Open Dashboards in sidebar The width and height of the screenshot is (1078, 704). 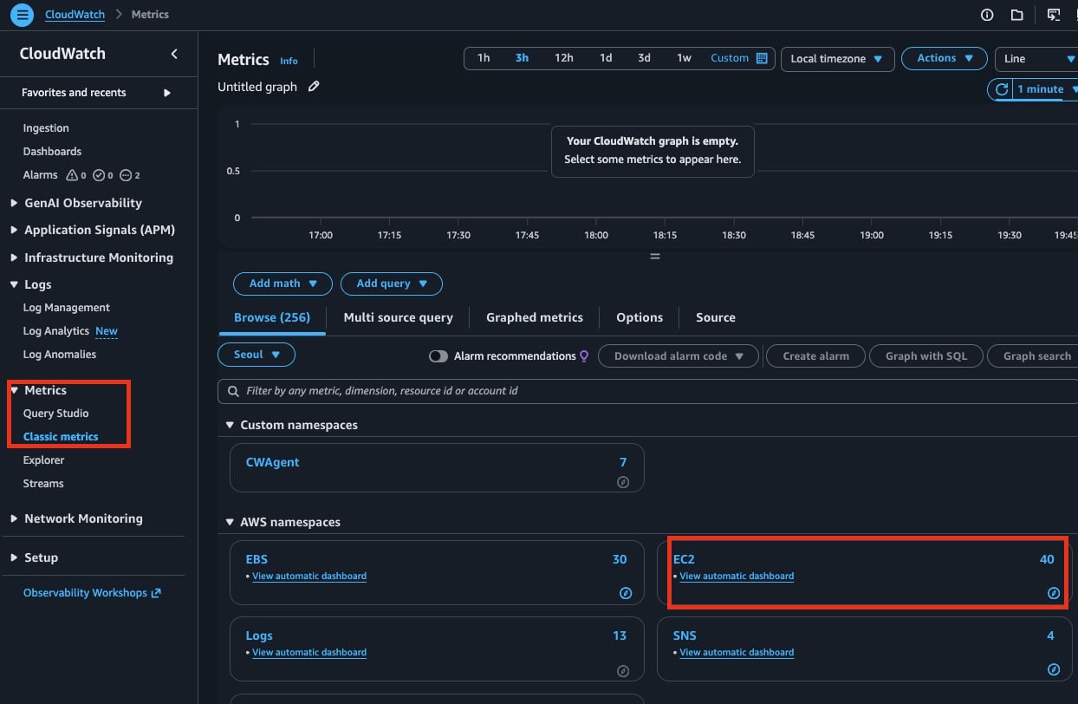pyautogui.click(x=52, y=152)
